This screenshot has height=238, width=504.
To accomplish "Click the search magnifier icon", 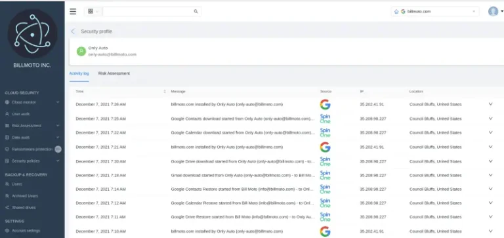I will click(196, 12).
